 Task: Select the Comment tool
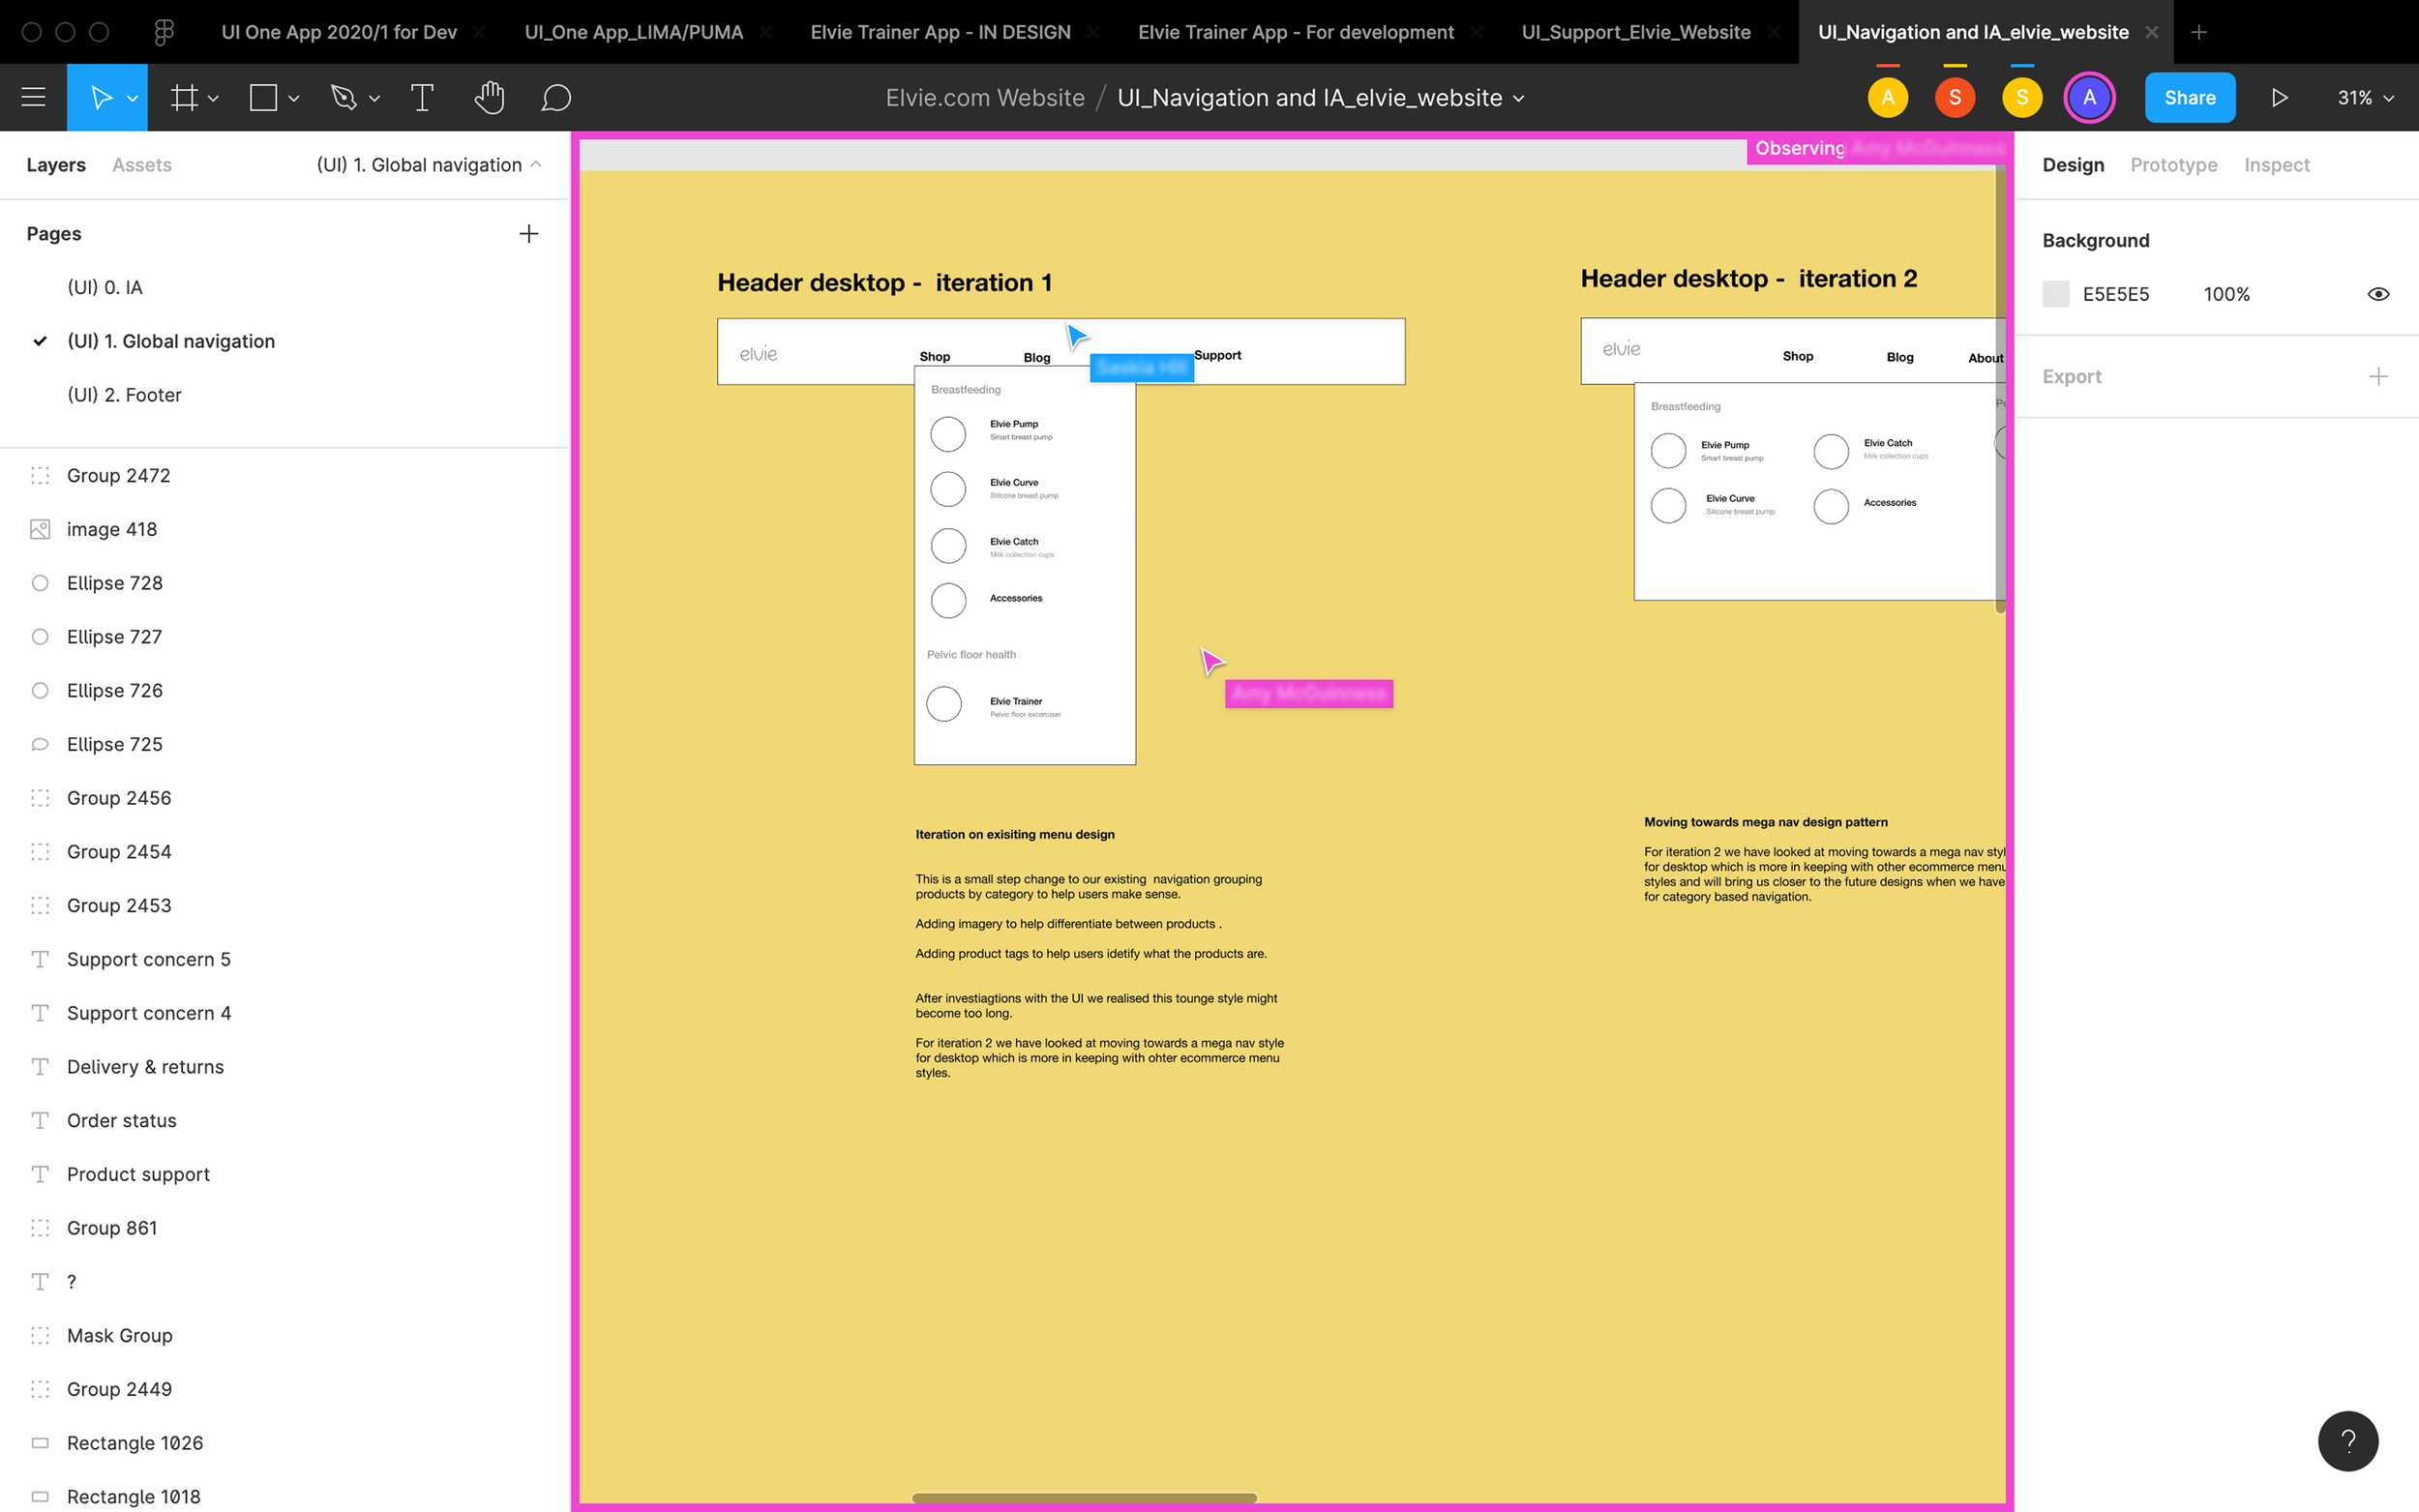tap(556, 97)
